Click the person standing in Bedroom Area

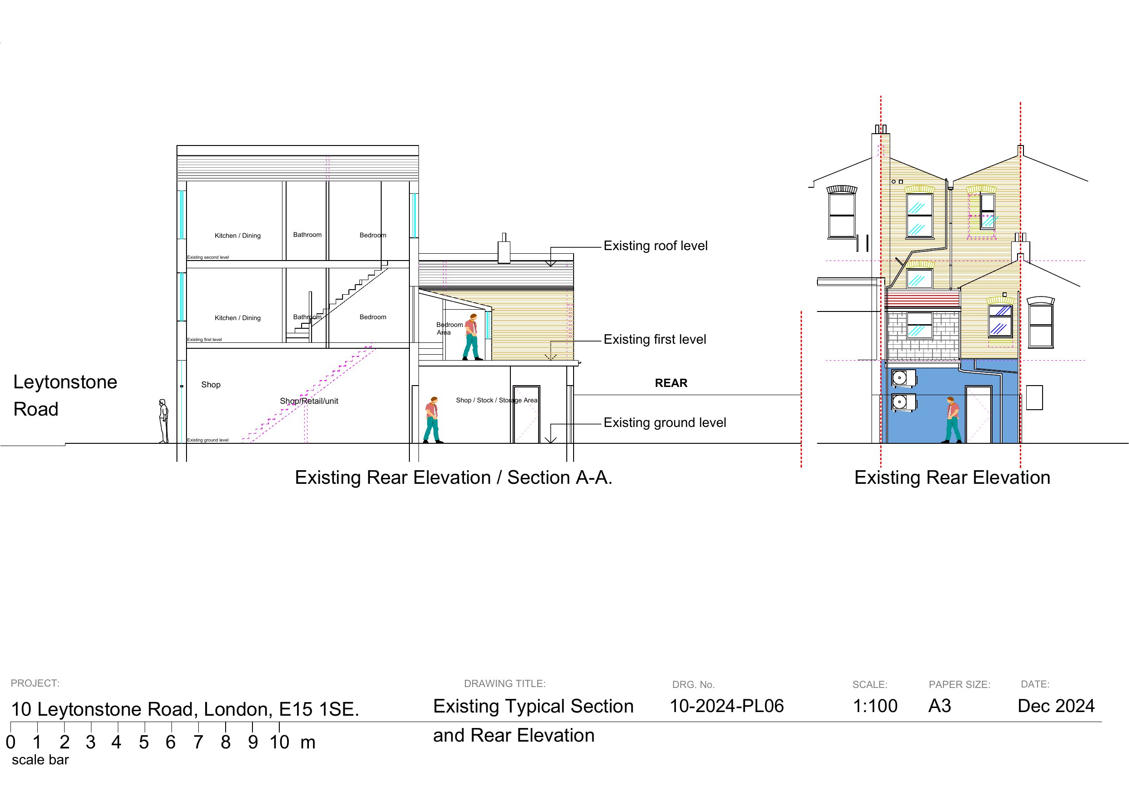pos(472,337)
